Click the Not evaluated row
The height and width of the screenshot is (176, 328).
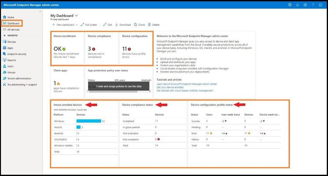click(x=153, y=133)
